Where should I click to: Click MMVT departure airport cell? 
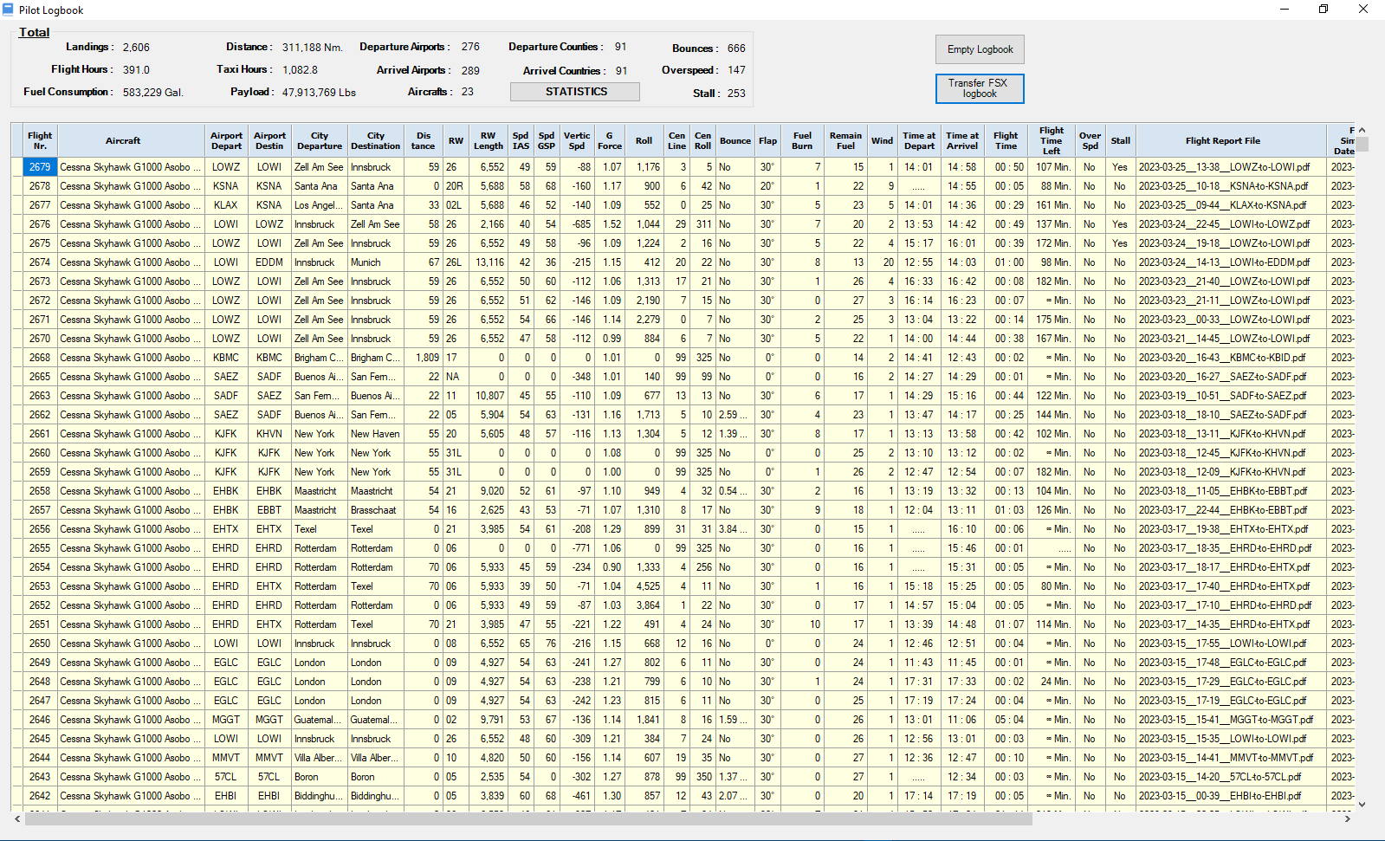point(226,758)
